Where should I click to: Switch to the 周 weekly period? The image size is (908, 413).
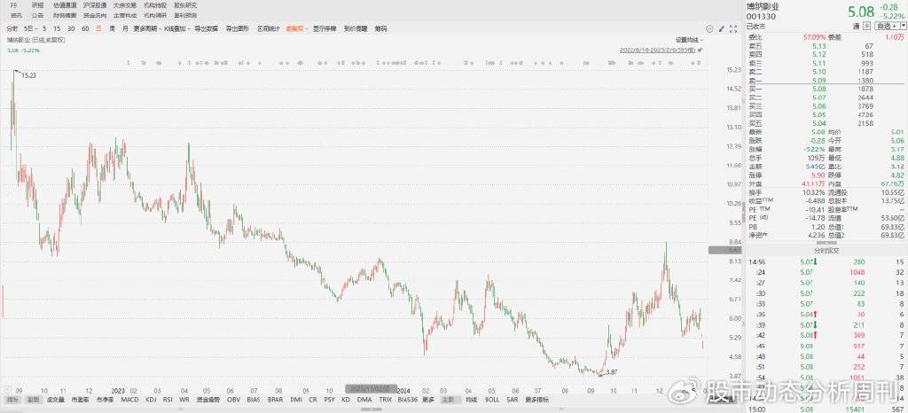pyautogui.click(x=111, y=28)
